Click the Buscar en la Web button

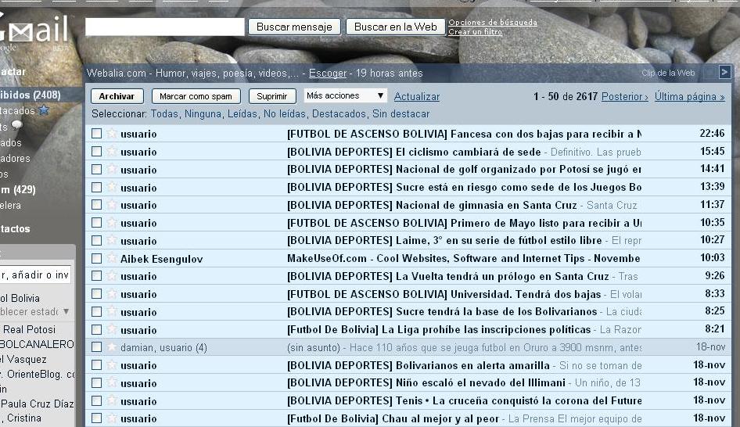pos(396,27)
